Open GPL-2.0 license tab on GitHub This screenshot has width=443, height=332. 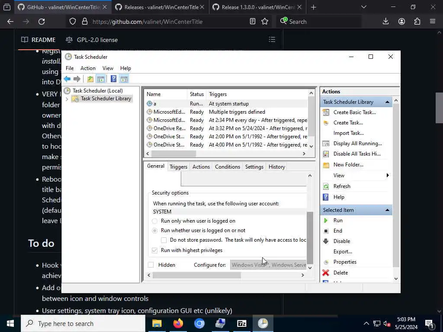(x=92, y=40)
